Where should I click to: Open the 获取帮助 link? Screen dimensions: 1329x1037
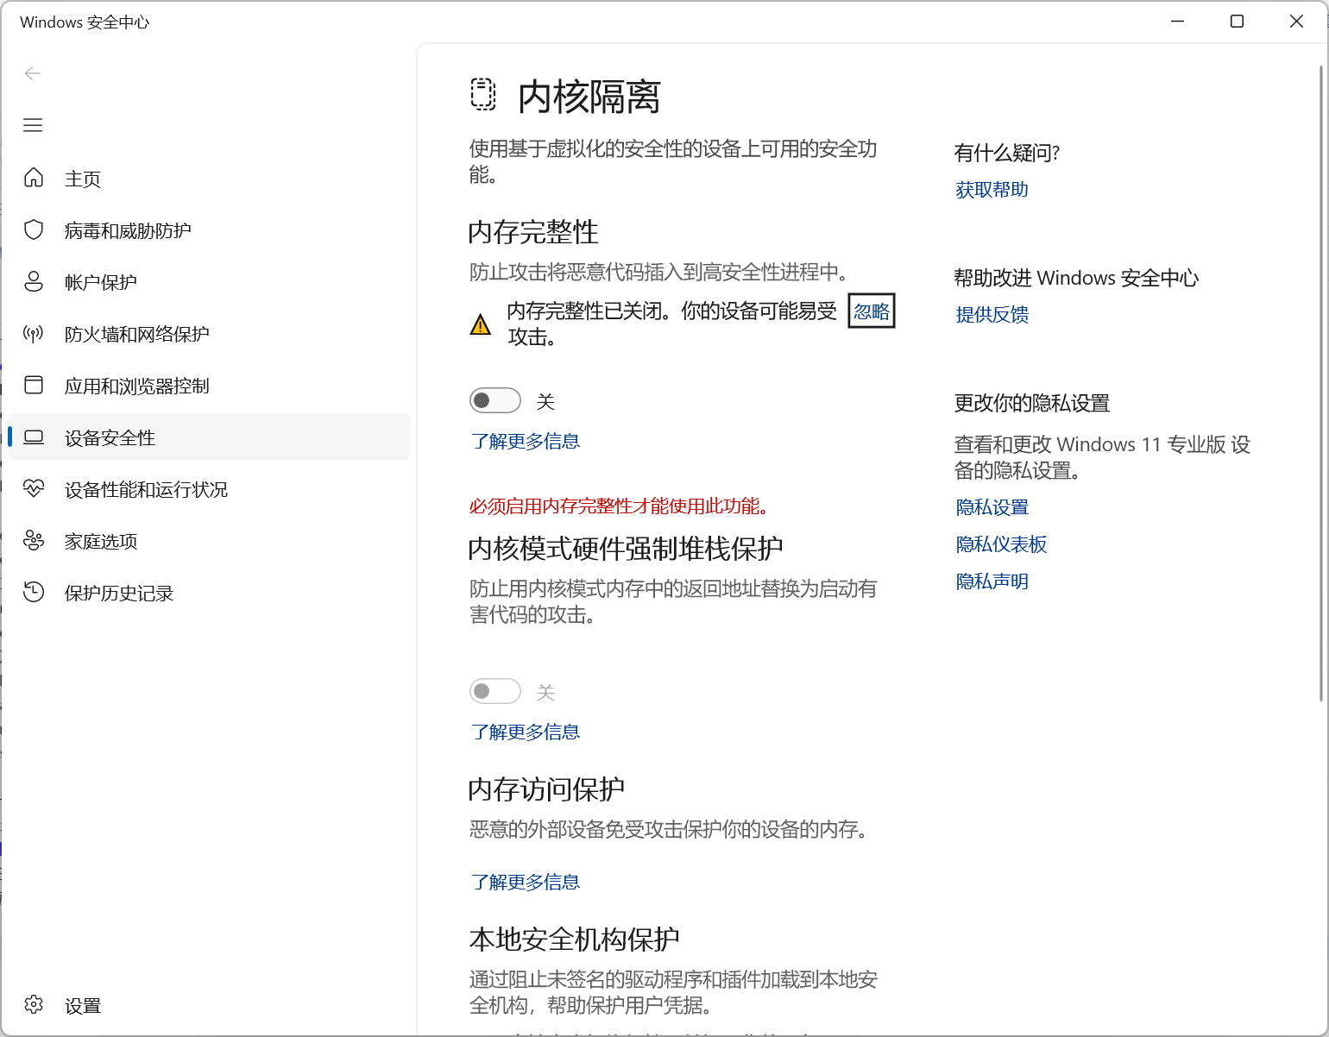pos(992,190)
